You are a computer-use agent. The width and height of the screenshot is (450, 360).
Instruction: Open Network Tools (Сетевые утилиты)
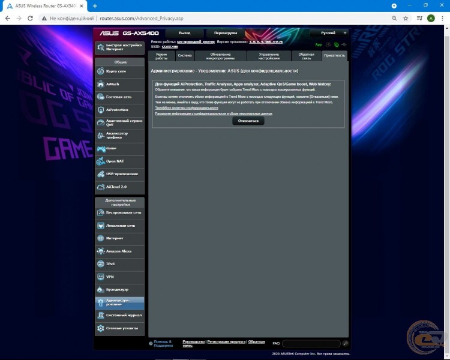[x=119, y=328]
